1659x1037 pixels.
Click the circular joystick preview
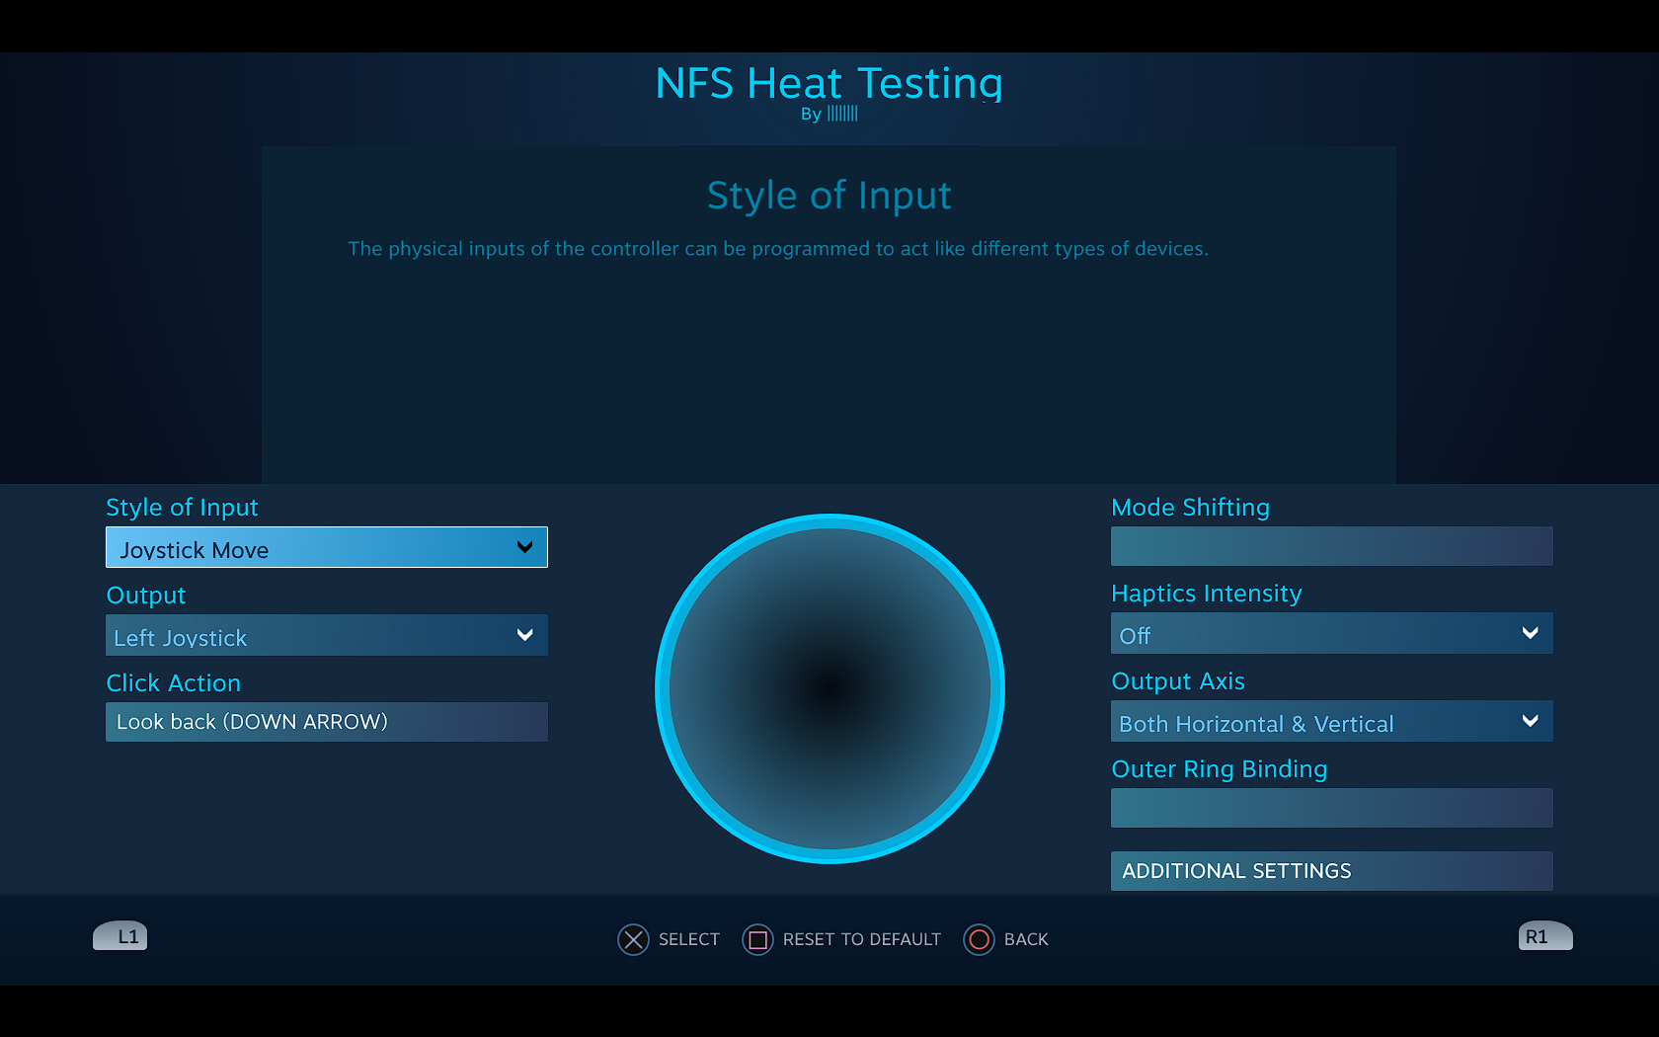click(x=829, y=688)
